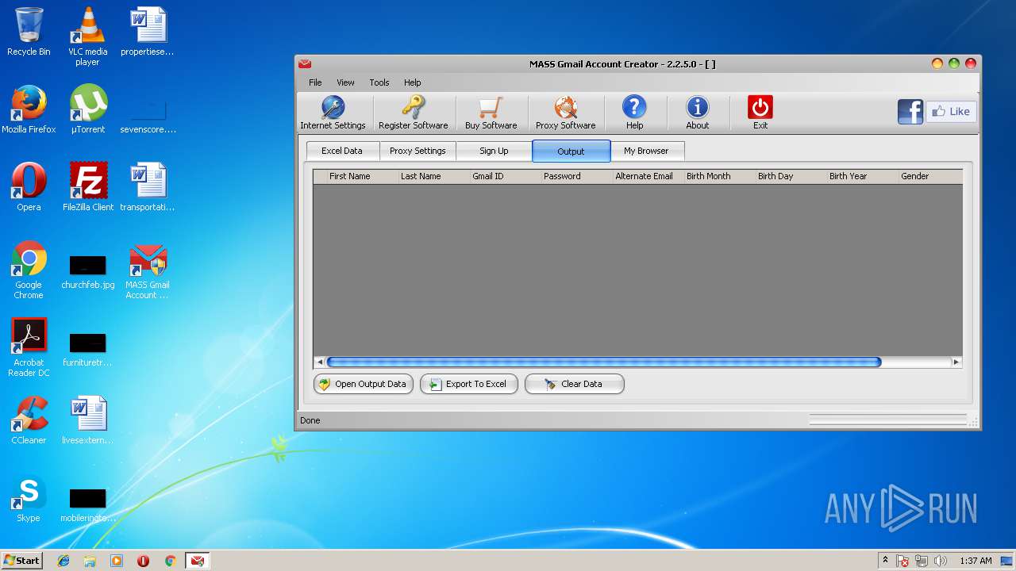Show the About information dialog
The width and height of the screenshot is (1016, 571).
point(697,113)
